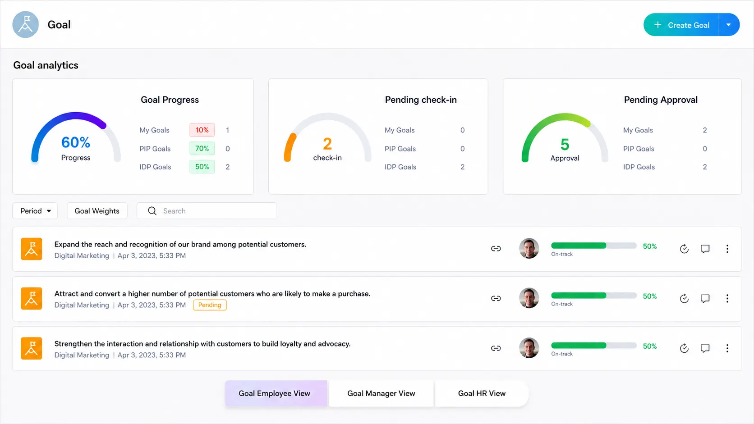754x424 pixels.
Task: Open more options for Strengthen the interaction goal
Action: [727, 348]
